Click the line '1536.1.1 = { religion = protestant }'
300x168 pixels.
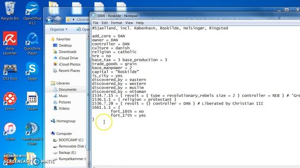(134, 99)
